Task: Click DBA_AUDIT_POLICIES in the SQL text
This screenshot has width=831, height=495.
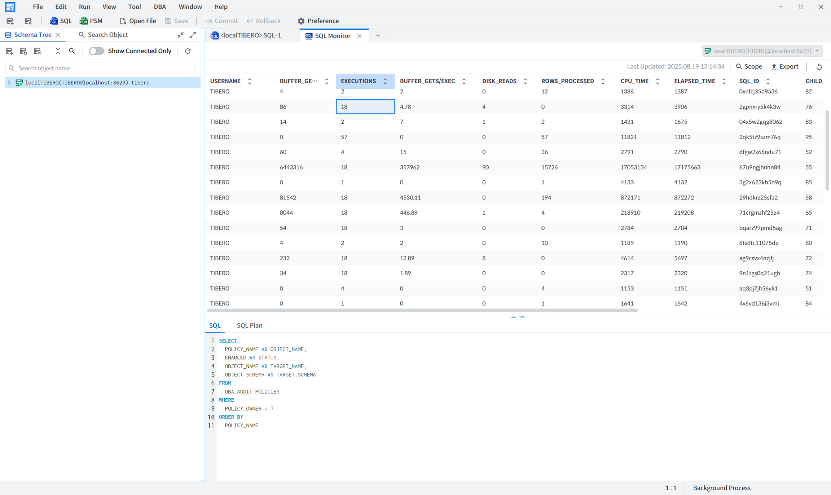Action: pyautogui.click(x=252, y=391)
